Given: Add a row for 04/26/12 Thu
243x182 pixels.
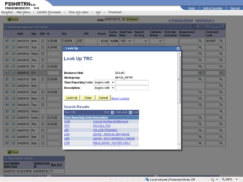Looking at the screenshot, I should [x=6, y=124].
